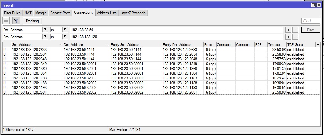The height and width of the screenshot is (135, 324).
Task: Switch to the Filter Rules tab
Action: point(12,13)
